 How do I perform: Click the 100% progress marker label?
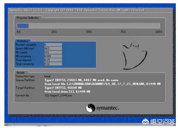point(159,32)
